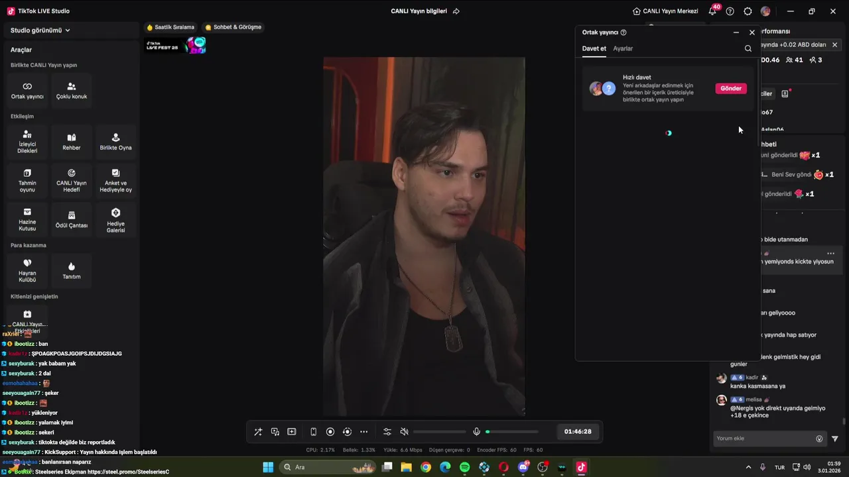
Task: Open the Tanıtım flame tool
Action: click(72, 270)
